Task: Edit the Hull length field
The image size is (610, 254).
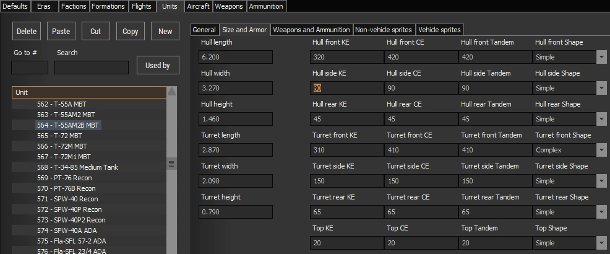Action: [x=235, y=57]
